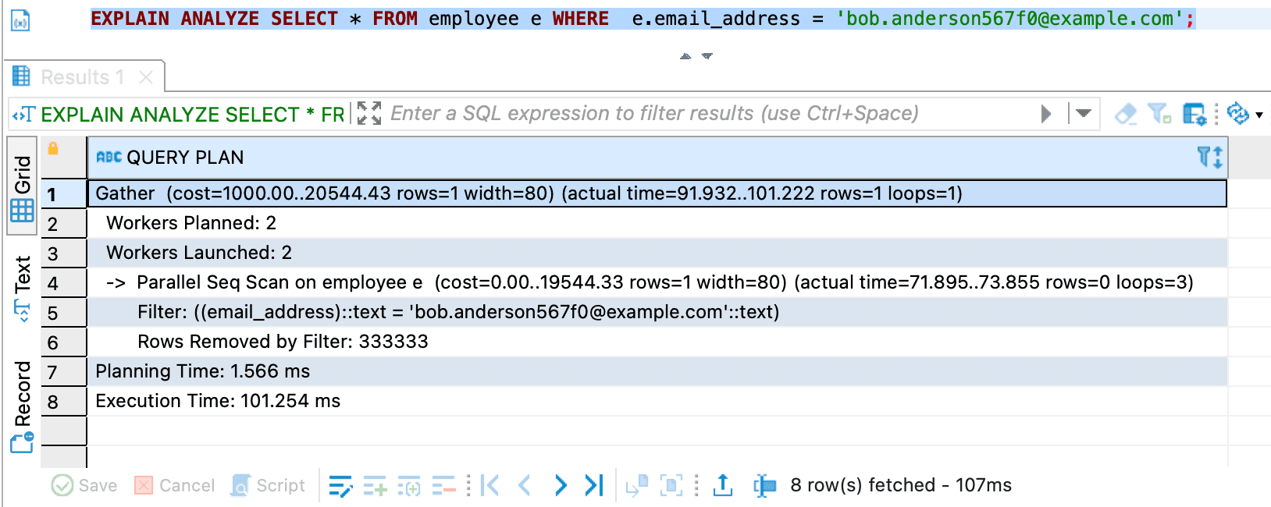This screenshot has width=1271, height=507.
Task: Click the eraser icon to clear filters
Action: (1126, 114)
